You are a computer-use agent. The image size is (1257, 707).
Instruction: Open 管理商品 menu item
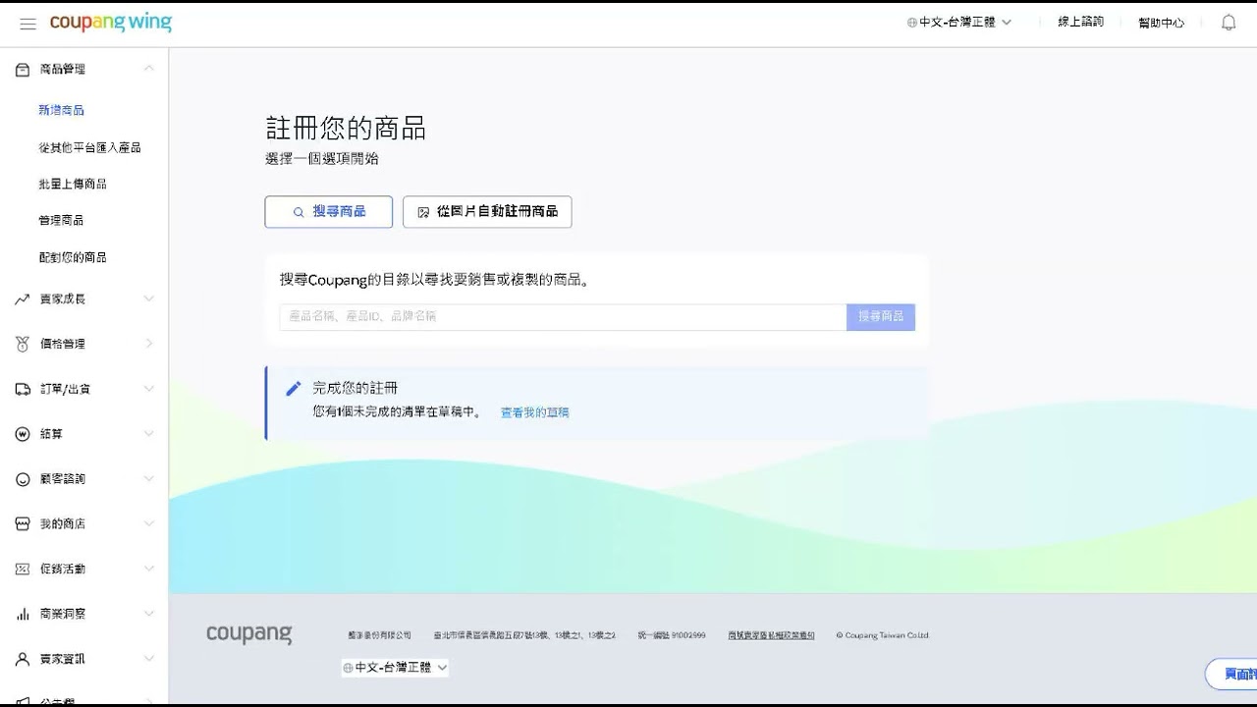62,220
